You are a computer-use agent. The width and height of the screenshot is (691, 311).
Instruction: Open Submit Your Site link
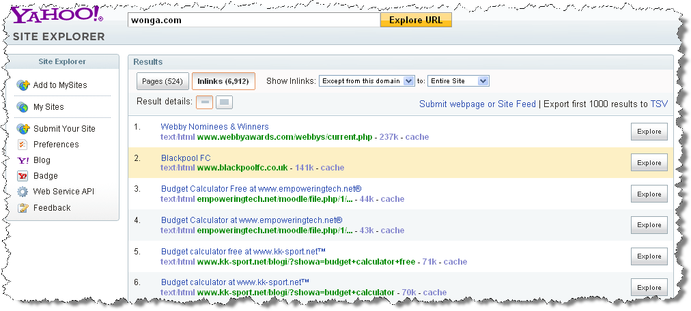point(64,129)
